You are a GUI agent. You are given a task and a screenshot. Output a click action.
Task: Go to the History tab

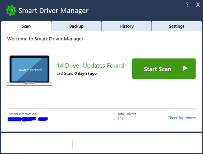pos(127,26)
